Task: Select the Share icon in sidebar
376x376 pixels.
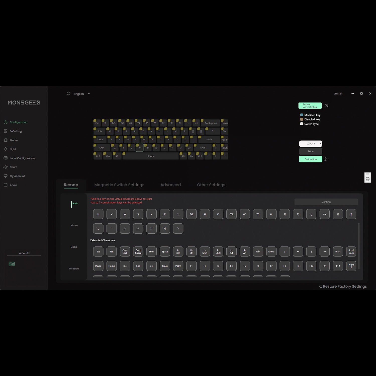Action: click(6, 167)
